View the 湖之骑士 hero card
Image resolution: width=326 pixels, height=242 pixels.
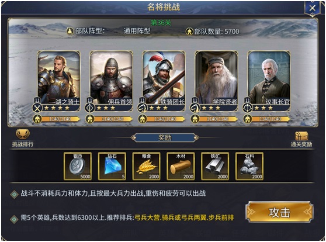(x=59, y=81)
